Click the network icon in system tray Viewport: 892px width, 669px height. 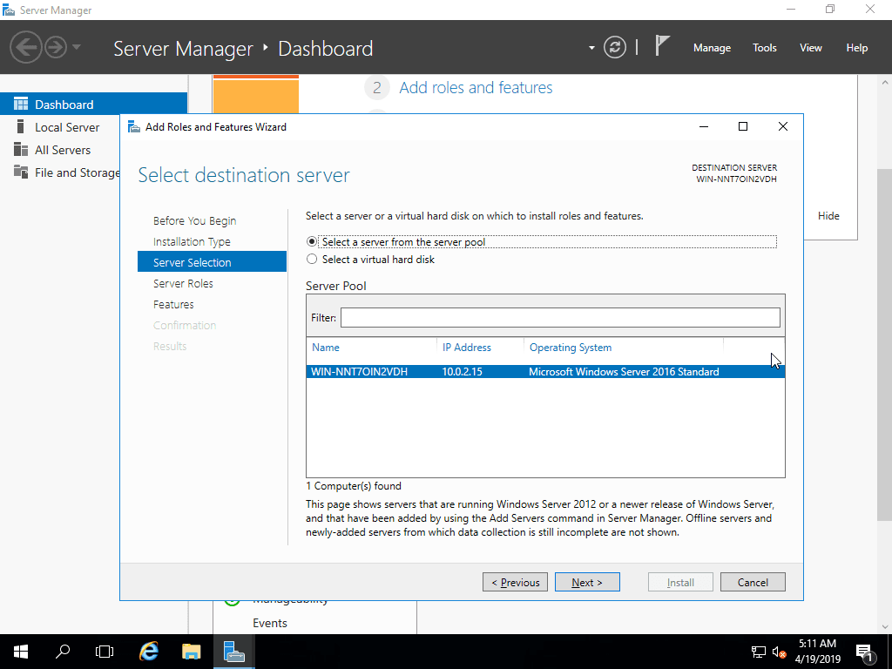pos(759,652)
